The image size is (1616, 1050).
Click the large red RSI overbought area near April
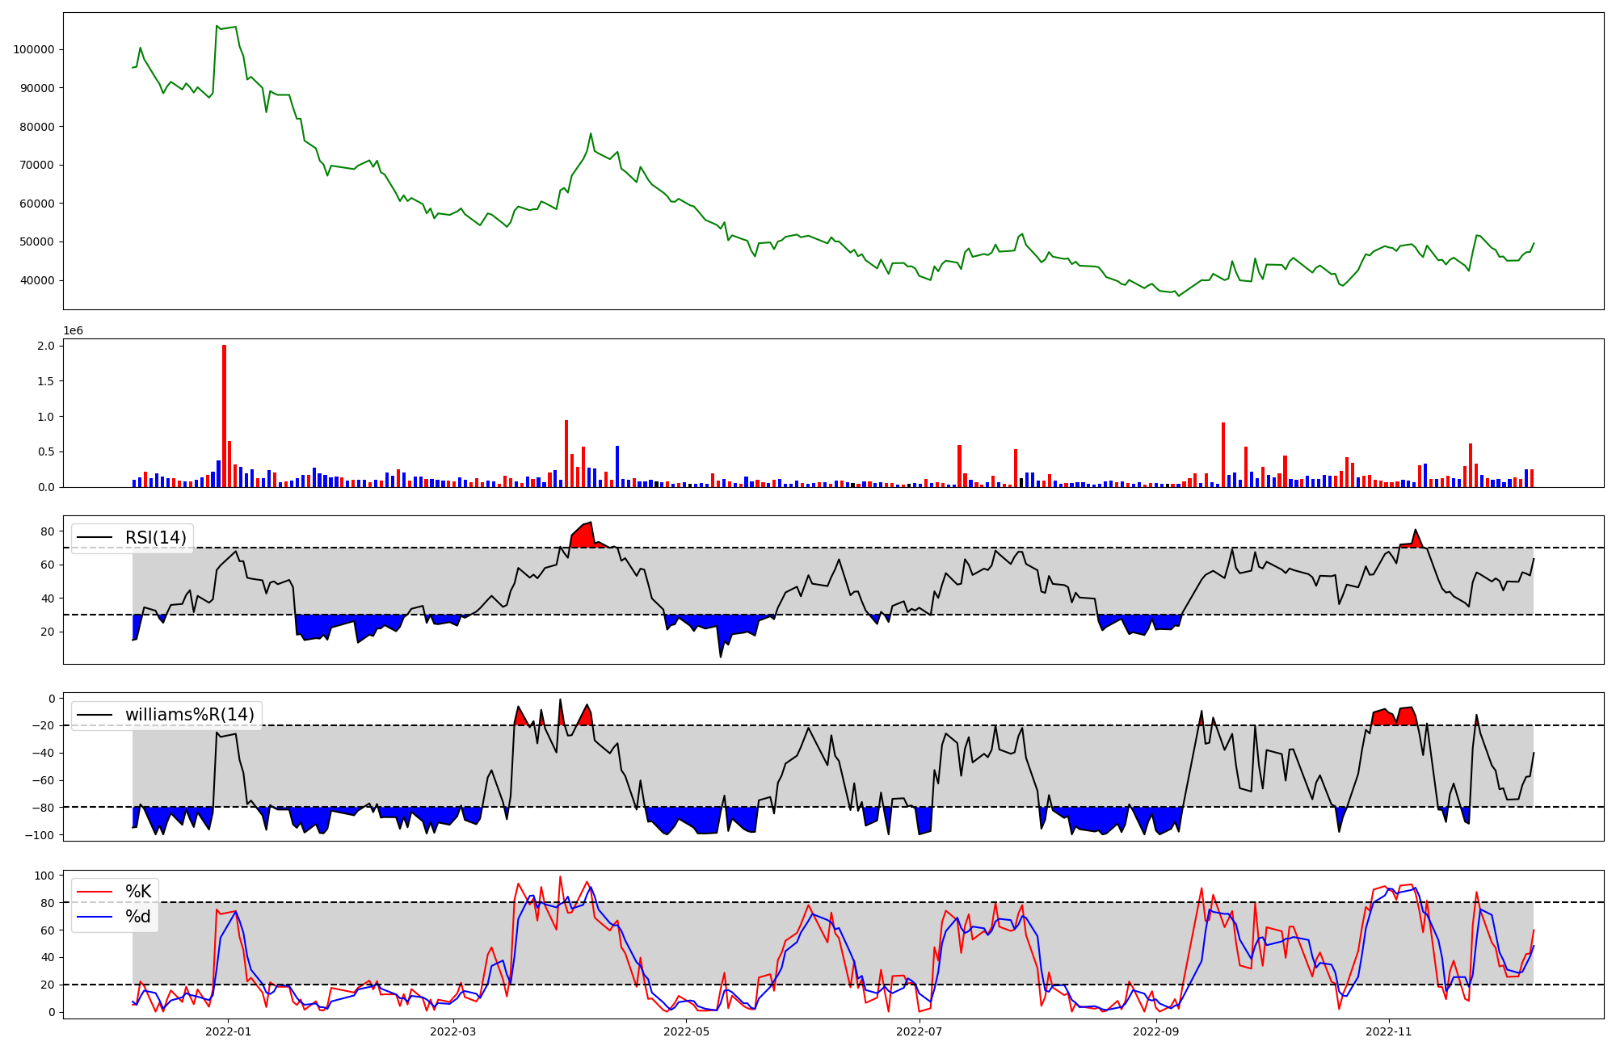point(583,537)
